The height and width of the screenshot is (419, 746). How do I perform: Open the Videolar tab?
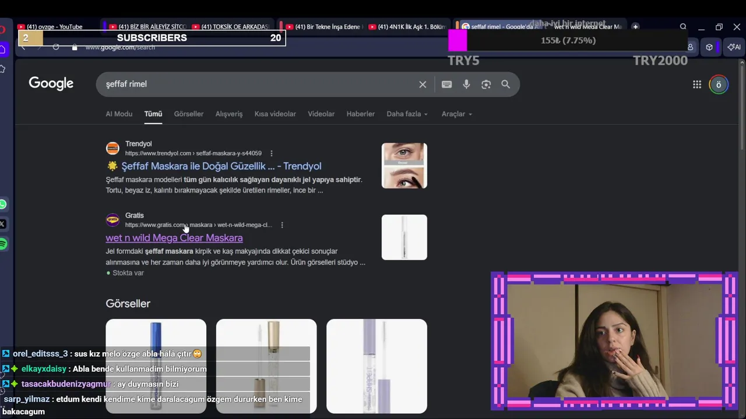coord(321,114)
